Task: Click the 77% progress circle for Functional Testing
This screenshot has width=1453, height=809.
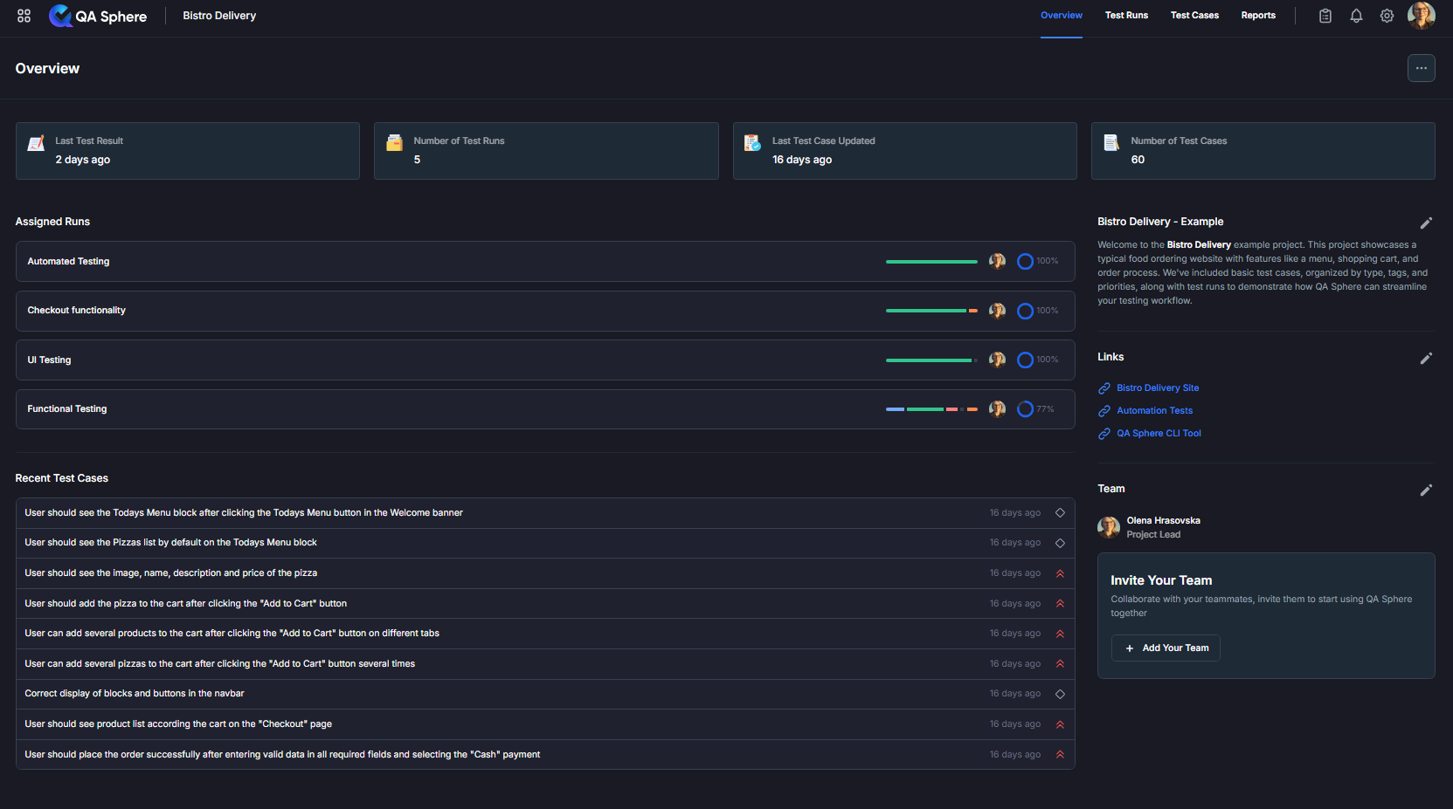Action: [1026, 408]
